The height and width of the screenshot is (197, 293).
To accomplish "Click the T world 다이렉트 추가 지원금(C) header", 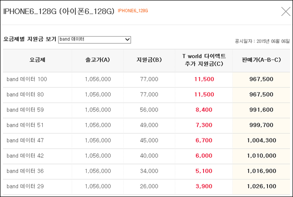I will (x=204, y=60).
